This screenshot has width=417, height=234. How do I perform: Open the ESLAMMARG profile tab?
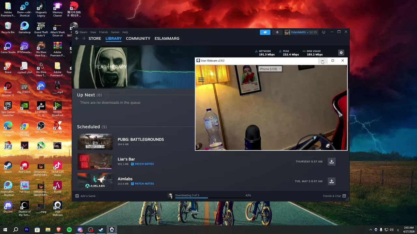(167, 38)
